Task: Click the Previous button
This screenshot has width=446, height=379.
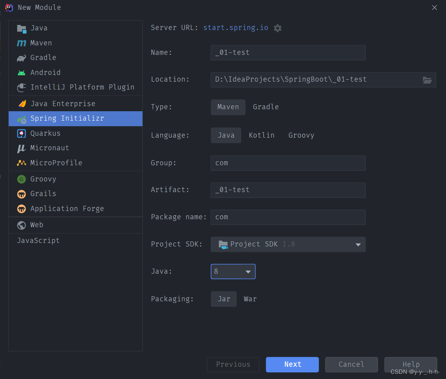Action: (x=233, y=364)
